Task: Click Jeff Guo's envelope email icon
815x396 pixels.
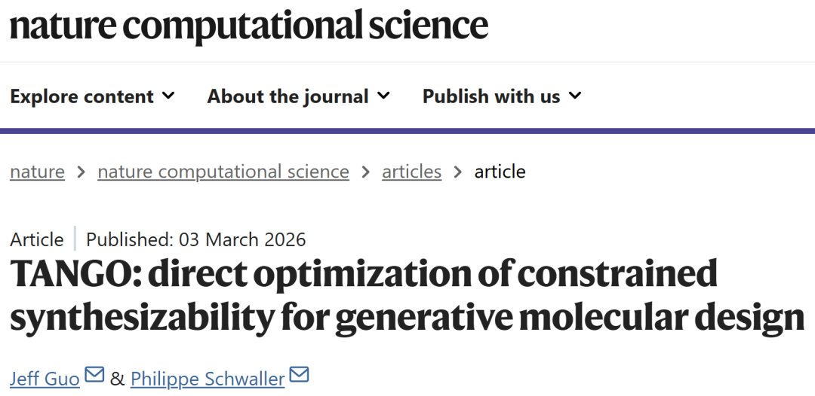Action: tap(94, 375)
